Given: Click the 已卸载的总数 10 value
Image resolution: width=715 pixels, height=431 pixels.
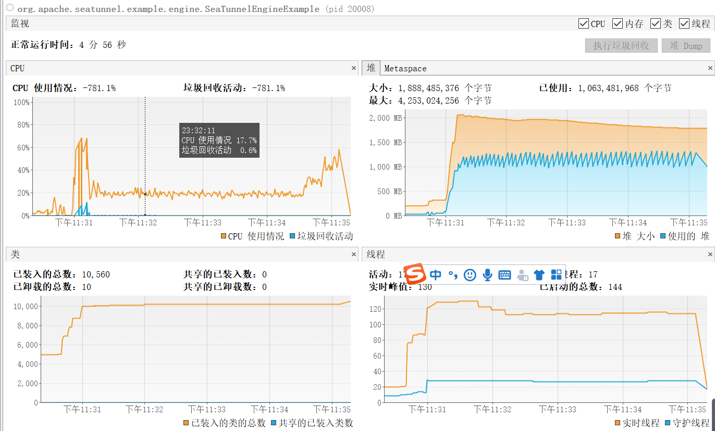Looking at the screenshot, I should 87,287.
